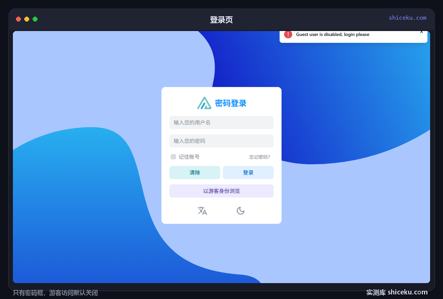
Task: Click the yellow minimize window dot
Action: (27, 19)
